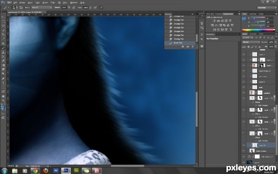Toggle the Brush panel from options bar
This screenshot has width=278, height=174.
pos(21,7)
